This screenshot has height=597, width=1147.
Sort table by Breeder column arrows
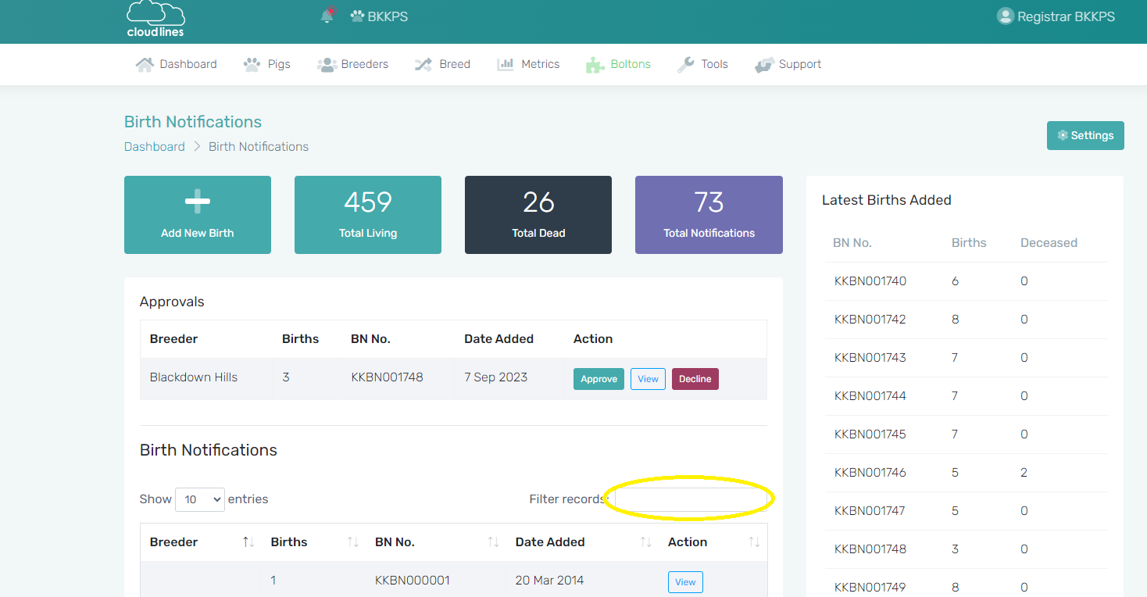248,542
